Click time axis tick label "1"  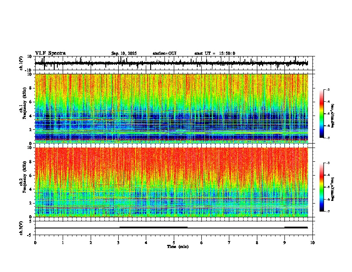tap(63, 243)
